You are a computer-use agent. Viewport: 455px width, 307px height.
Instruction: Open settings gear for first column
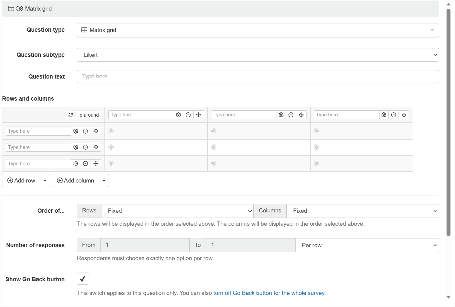click(x=178, y=115)
